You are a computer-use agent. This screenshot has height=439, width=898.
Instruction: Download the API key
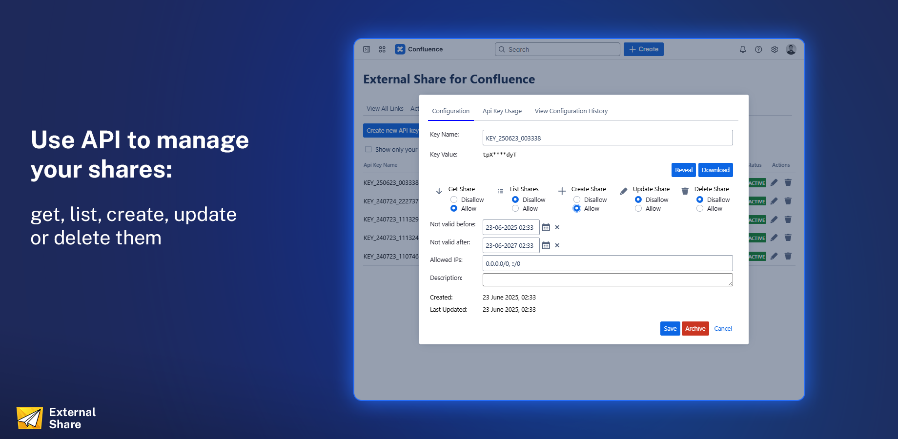tap(715, 170)
